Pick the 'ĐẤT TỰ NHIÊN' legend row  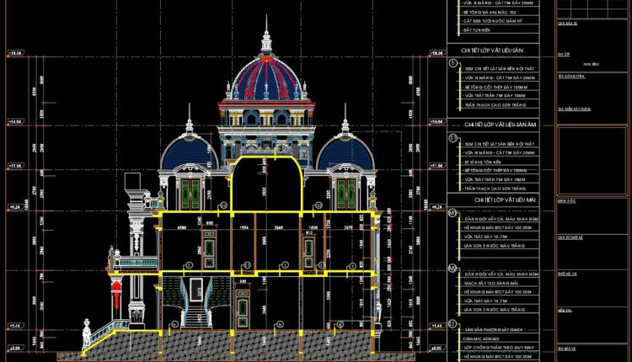click(x=476, y=29)
